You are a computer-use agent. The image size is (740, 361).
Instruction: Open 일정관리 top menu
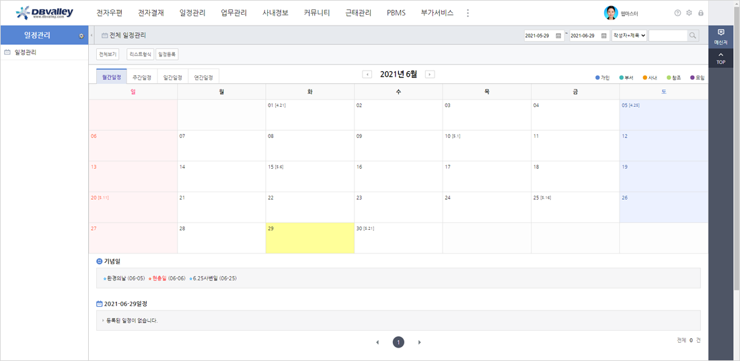[x=192, y=13]
